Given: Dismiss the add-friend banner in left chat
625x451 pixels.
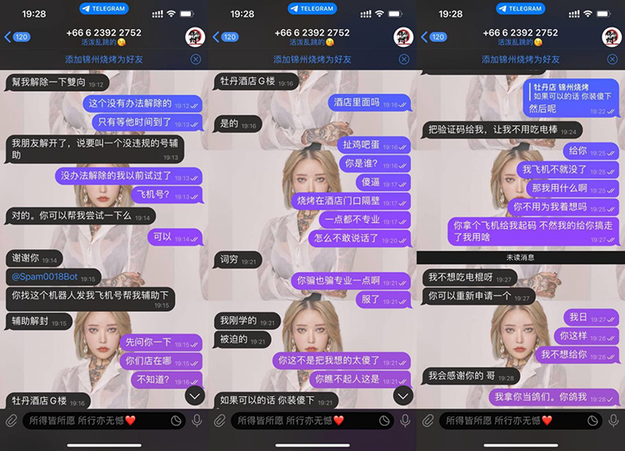Looking at the screenshot, I should point(195,59).
